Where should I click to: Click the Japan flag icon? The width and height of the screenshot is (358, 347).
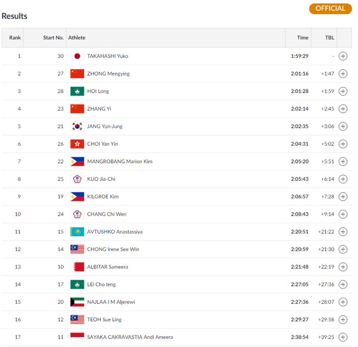click(x=77, y=56)
